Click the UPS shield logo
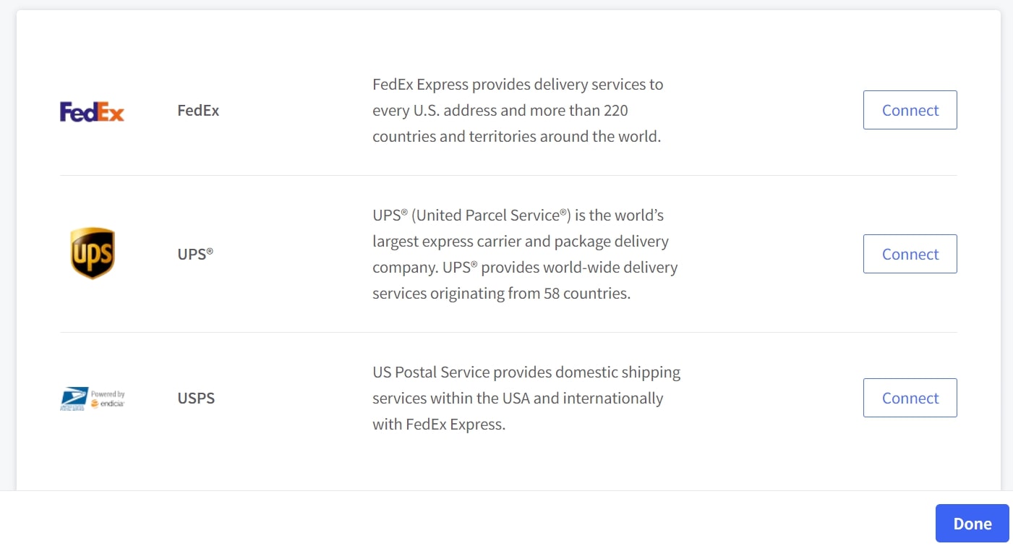This screenshot has width=1013, height=554. (93, 254)
